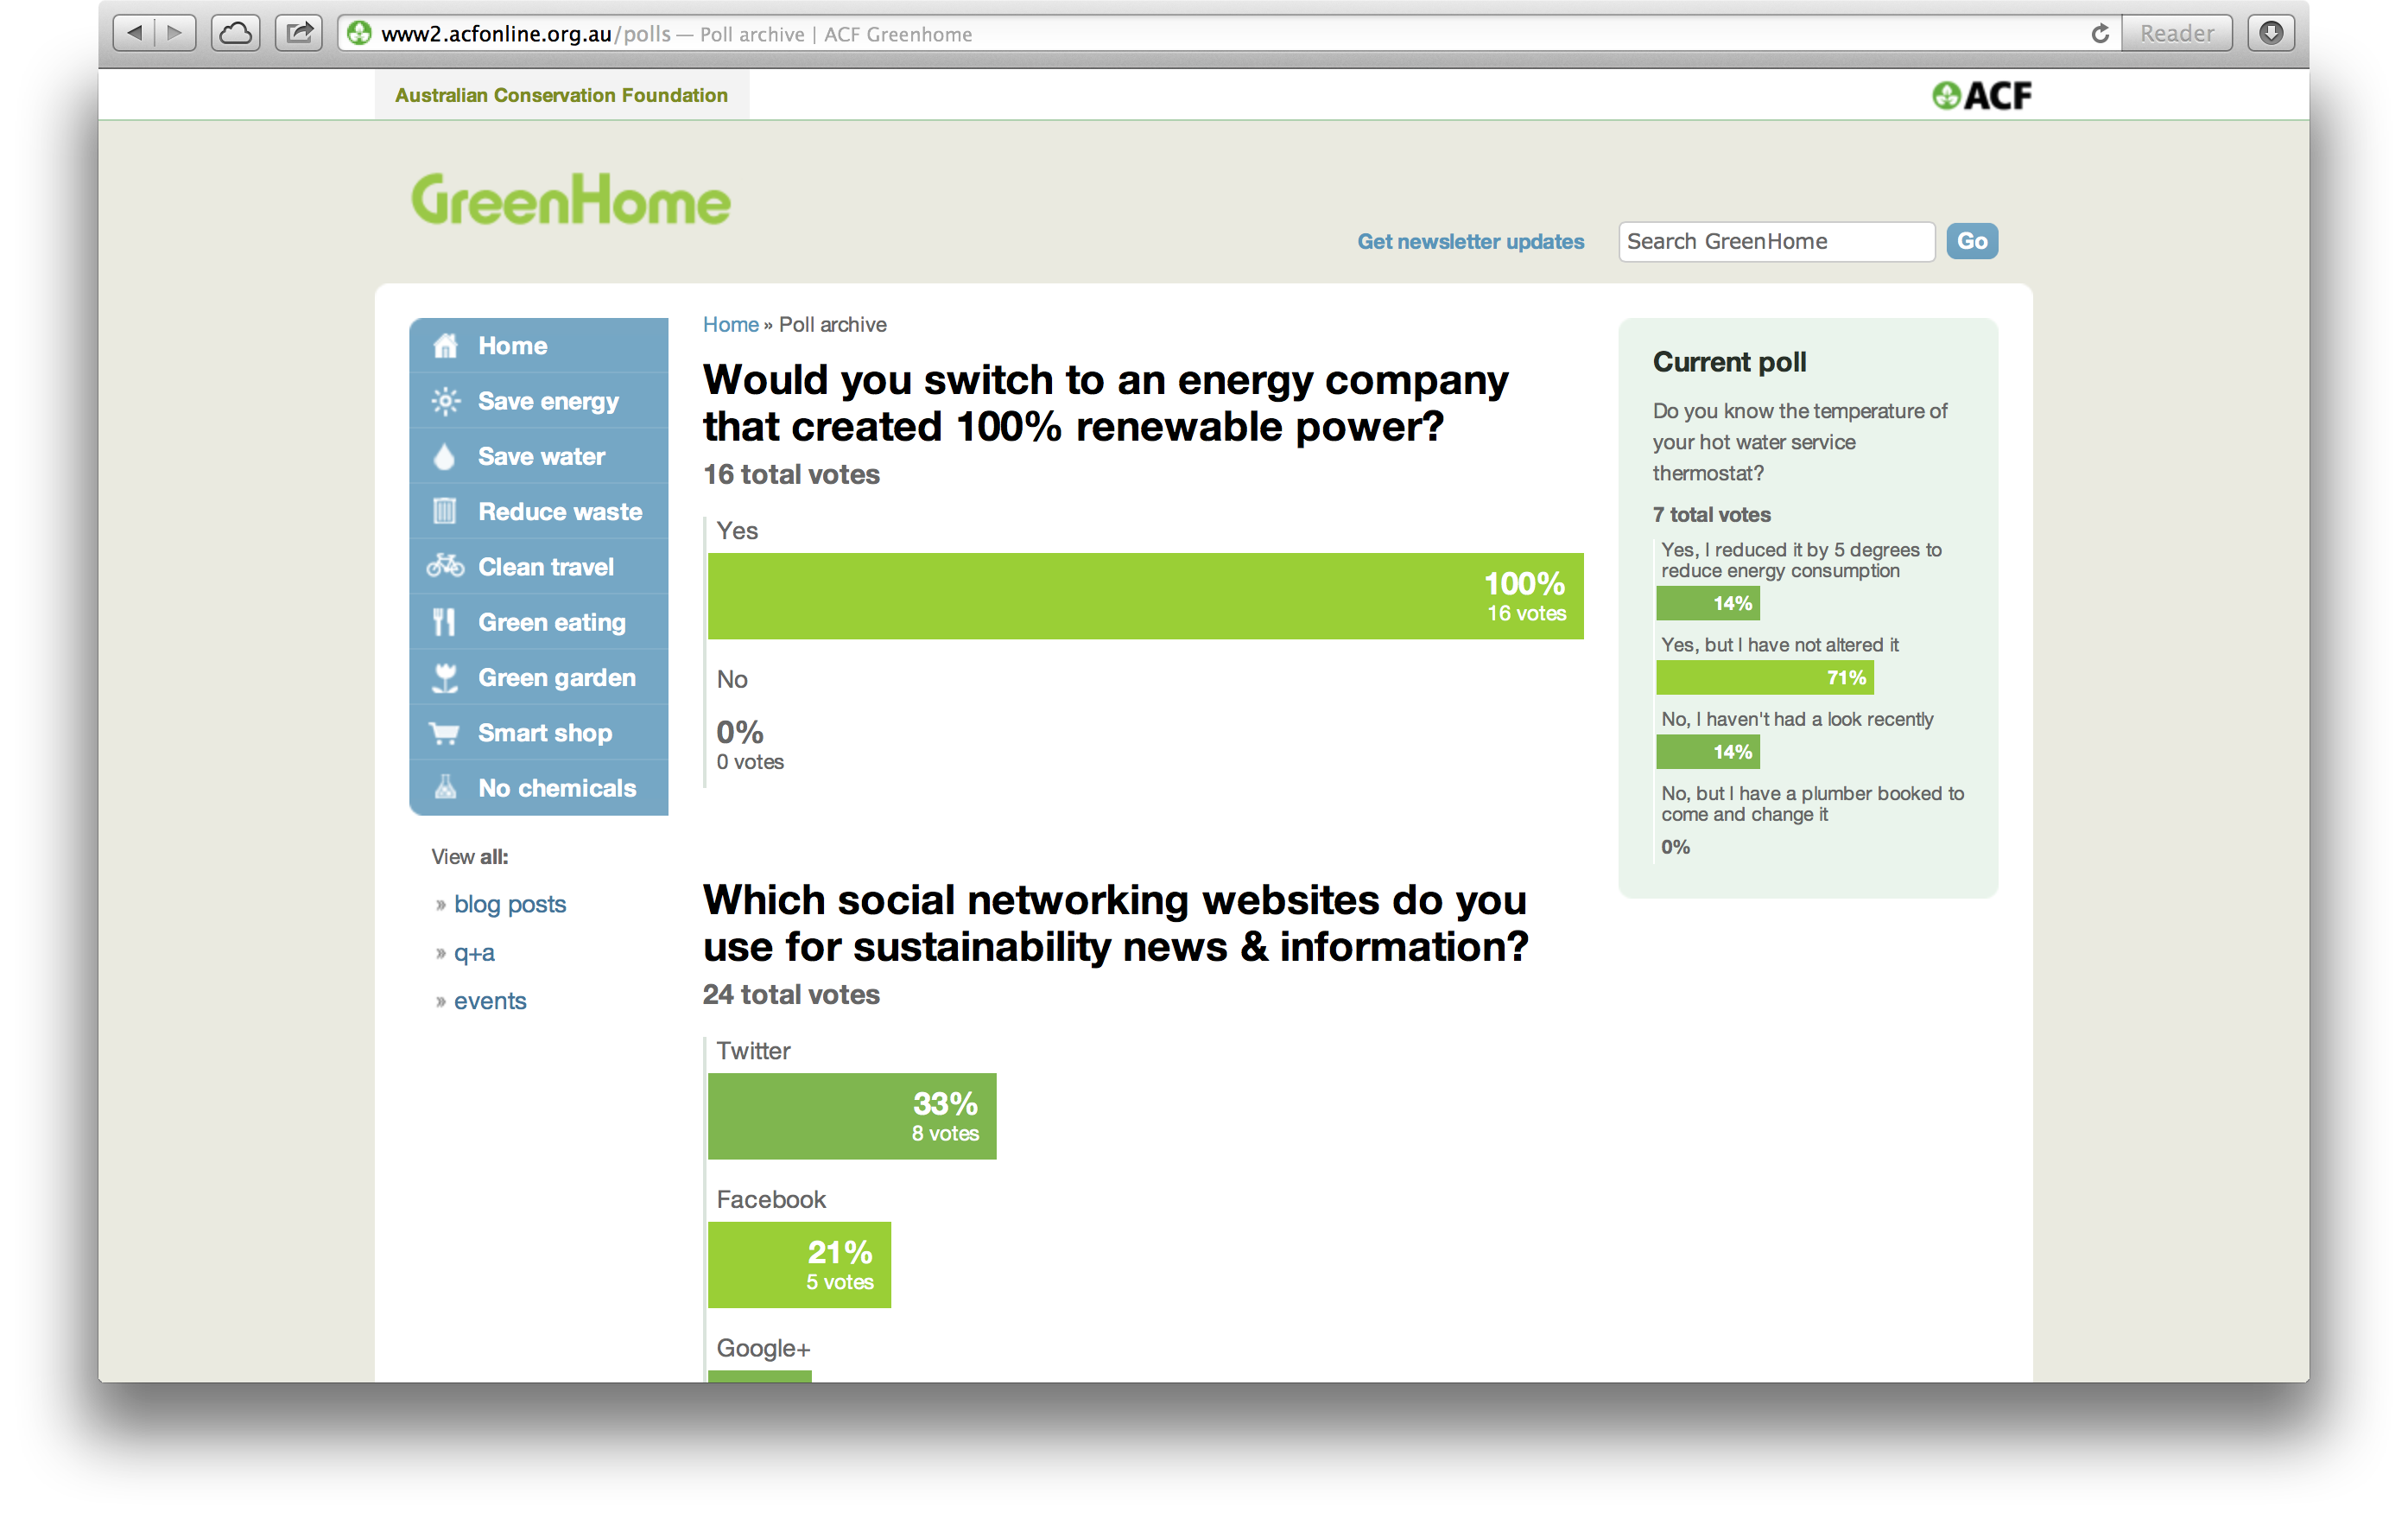Reload the page with the refresh icon
The width and height of the screenshot is (2408, 1519).
(x=2099, y=33)
